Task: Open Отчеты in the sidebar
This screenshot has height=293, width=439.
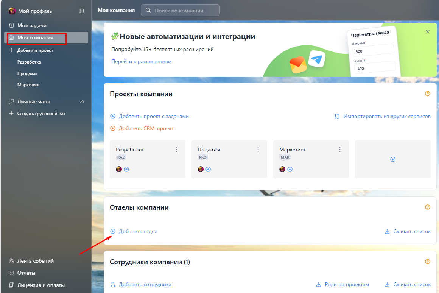Action: pyautogui.click(x=26, y=273)
